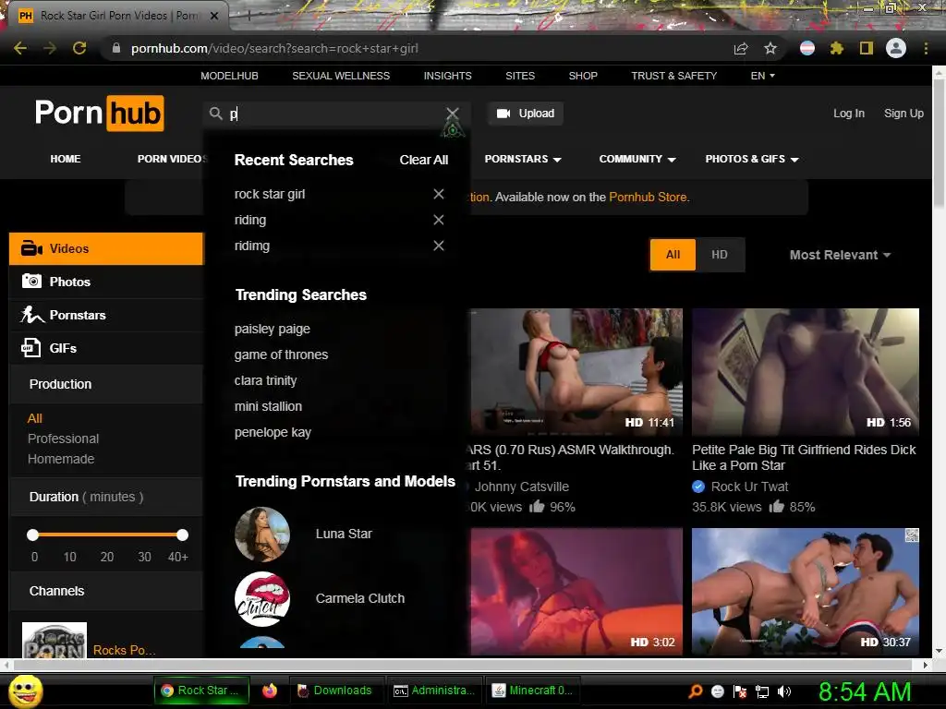Click the magnifier icon in system tray
The image size is (946, 709).
point(695,691)
